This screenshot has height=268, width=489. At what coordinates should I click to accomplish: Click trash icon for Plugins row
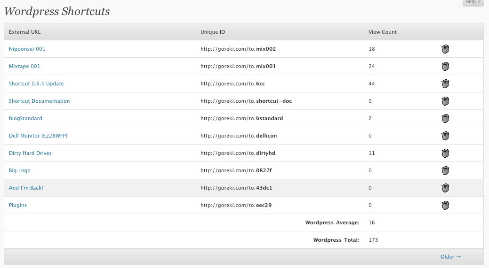(x=445, y=206)
